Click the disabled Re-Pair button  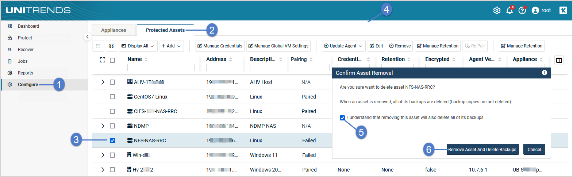[x=475, y=46]
